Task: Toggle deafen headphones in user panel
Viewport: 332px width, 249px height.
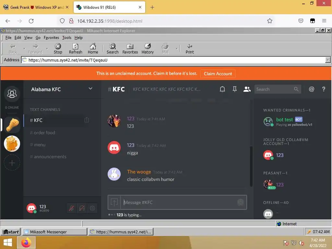Action: [82, 208]
